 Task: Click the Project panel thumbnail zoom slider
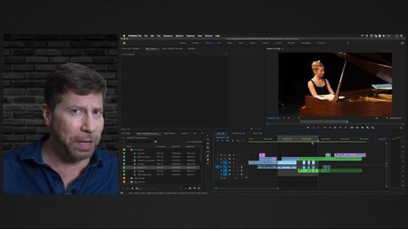(146, 188)
